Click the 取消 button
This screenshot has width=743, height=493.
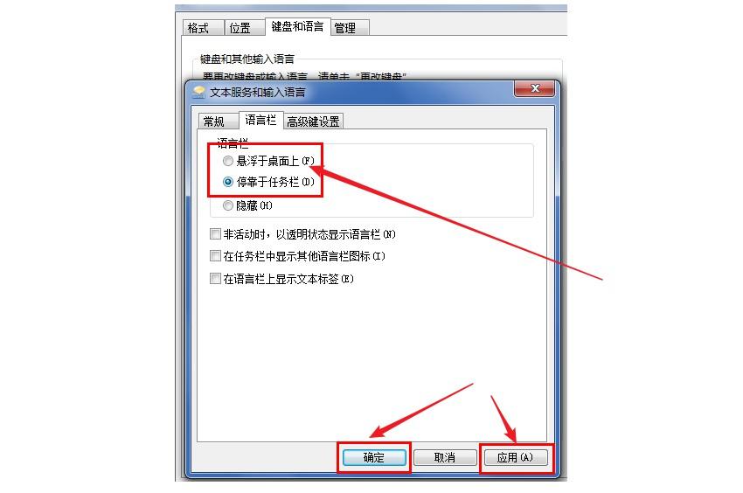point(444,457)
